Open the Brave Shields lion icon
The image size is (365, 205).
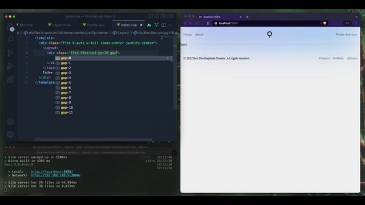pos(325,23)
